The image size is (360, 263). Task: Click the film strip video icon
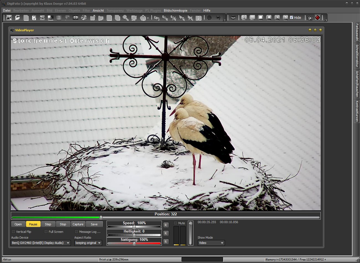tap(76, 18)
